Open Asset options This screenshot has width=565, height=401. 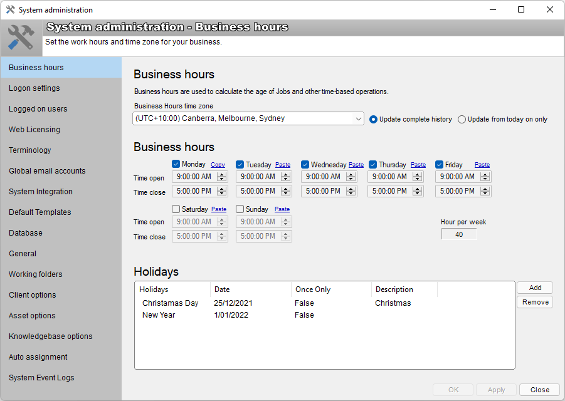(x=61, y=316)
